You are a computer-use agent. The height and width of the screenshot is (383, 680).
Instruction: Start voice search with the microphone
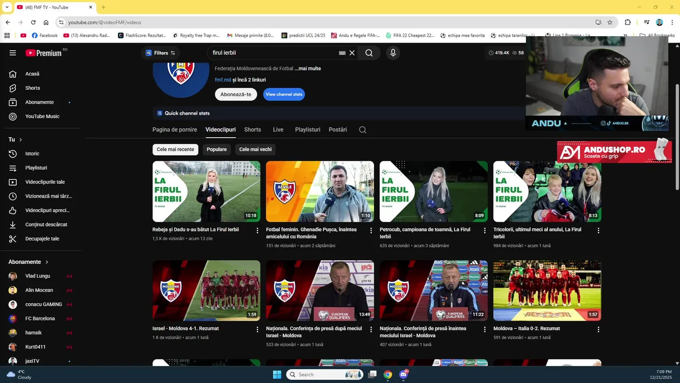(393, 53)
